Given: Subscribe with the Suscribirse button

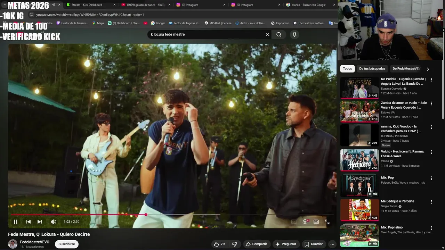Looking at the screenshot, I should coord(66,244).
